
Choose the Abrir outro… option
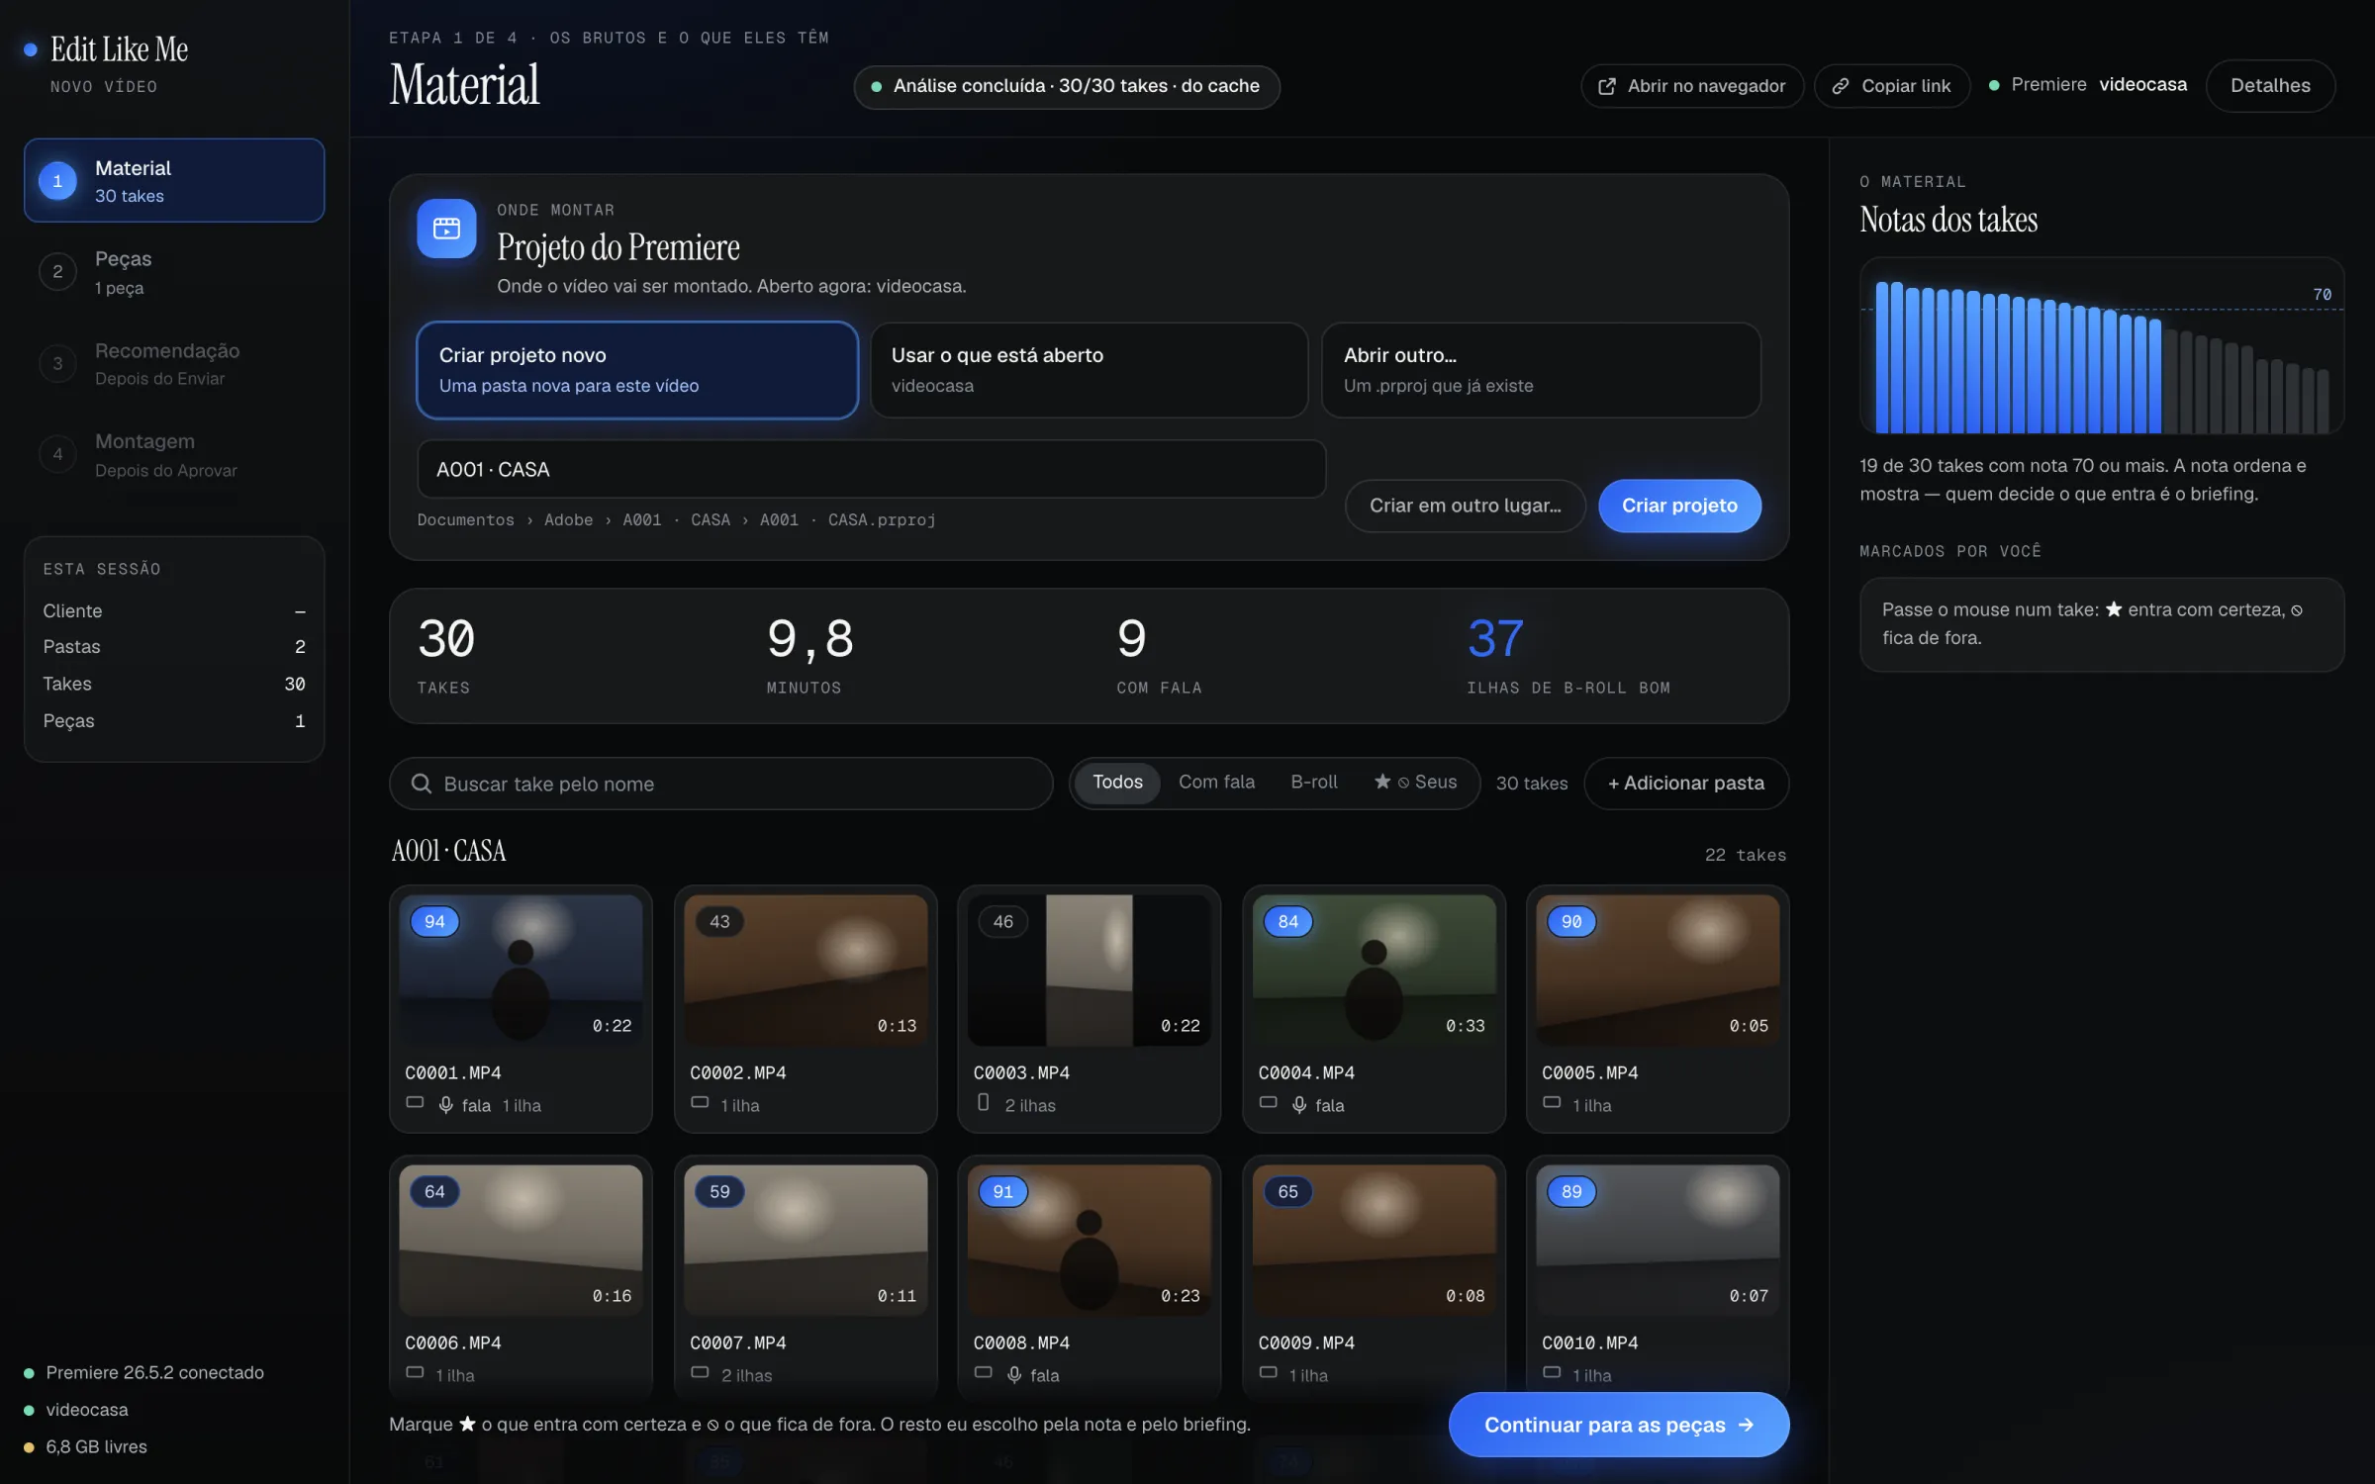click(x=1541, y=370)
